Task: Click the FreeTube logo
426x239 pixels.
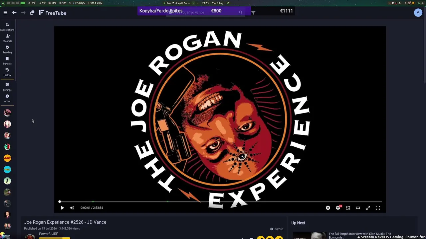Action: pyautogui.click(x=53, y=13)
